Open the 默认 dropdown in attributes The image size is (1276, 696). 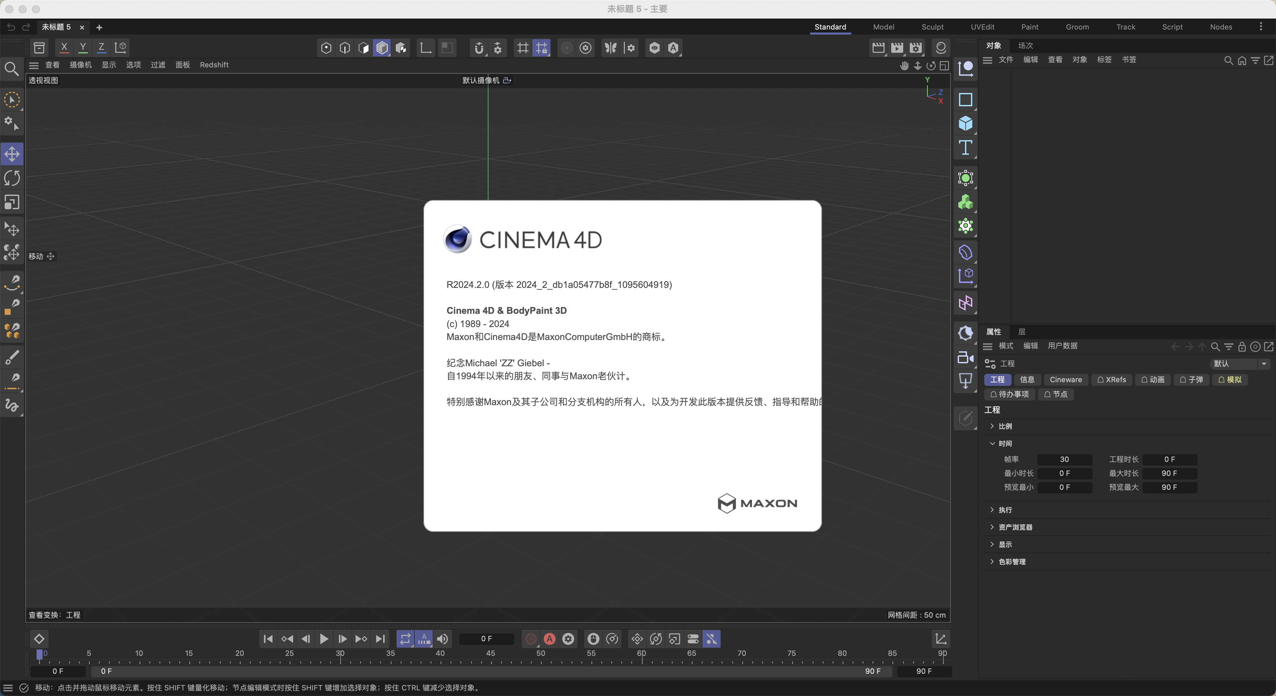click(1240, 364)
